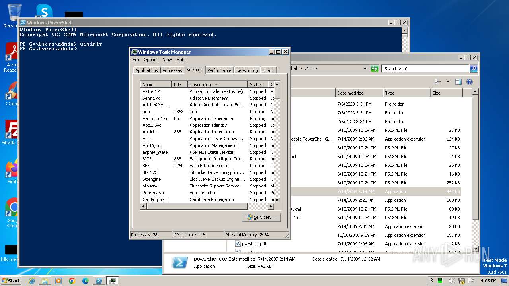
Task: Open the Start menu
Action: coord(11,281)
